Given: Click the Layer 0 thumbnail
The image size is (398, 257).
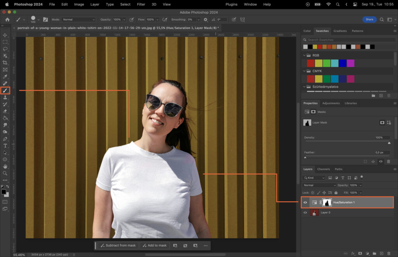Looking at the screenshot, I should 314,212.
